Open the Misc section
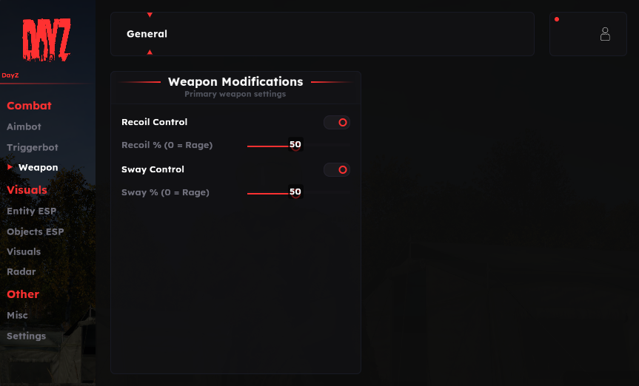Screen dimensions: 639x386 click(18, 315)
